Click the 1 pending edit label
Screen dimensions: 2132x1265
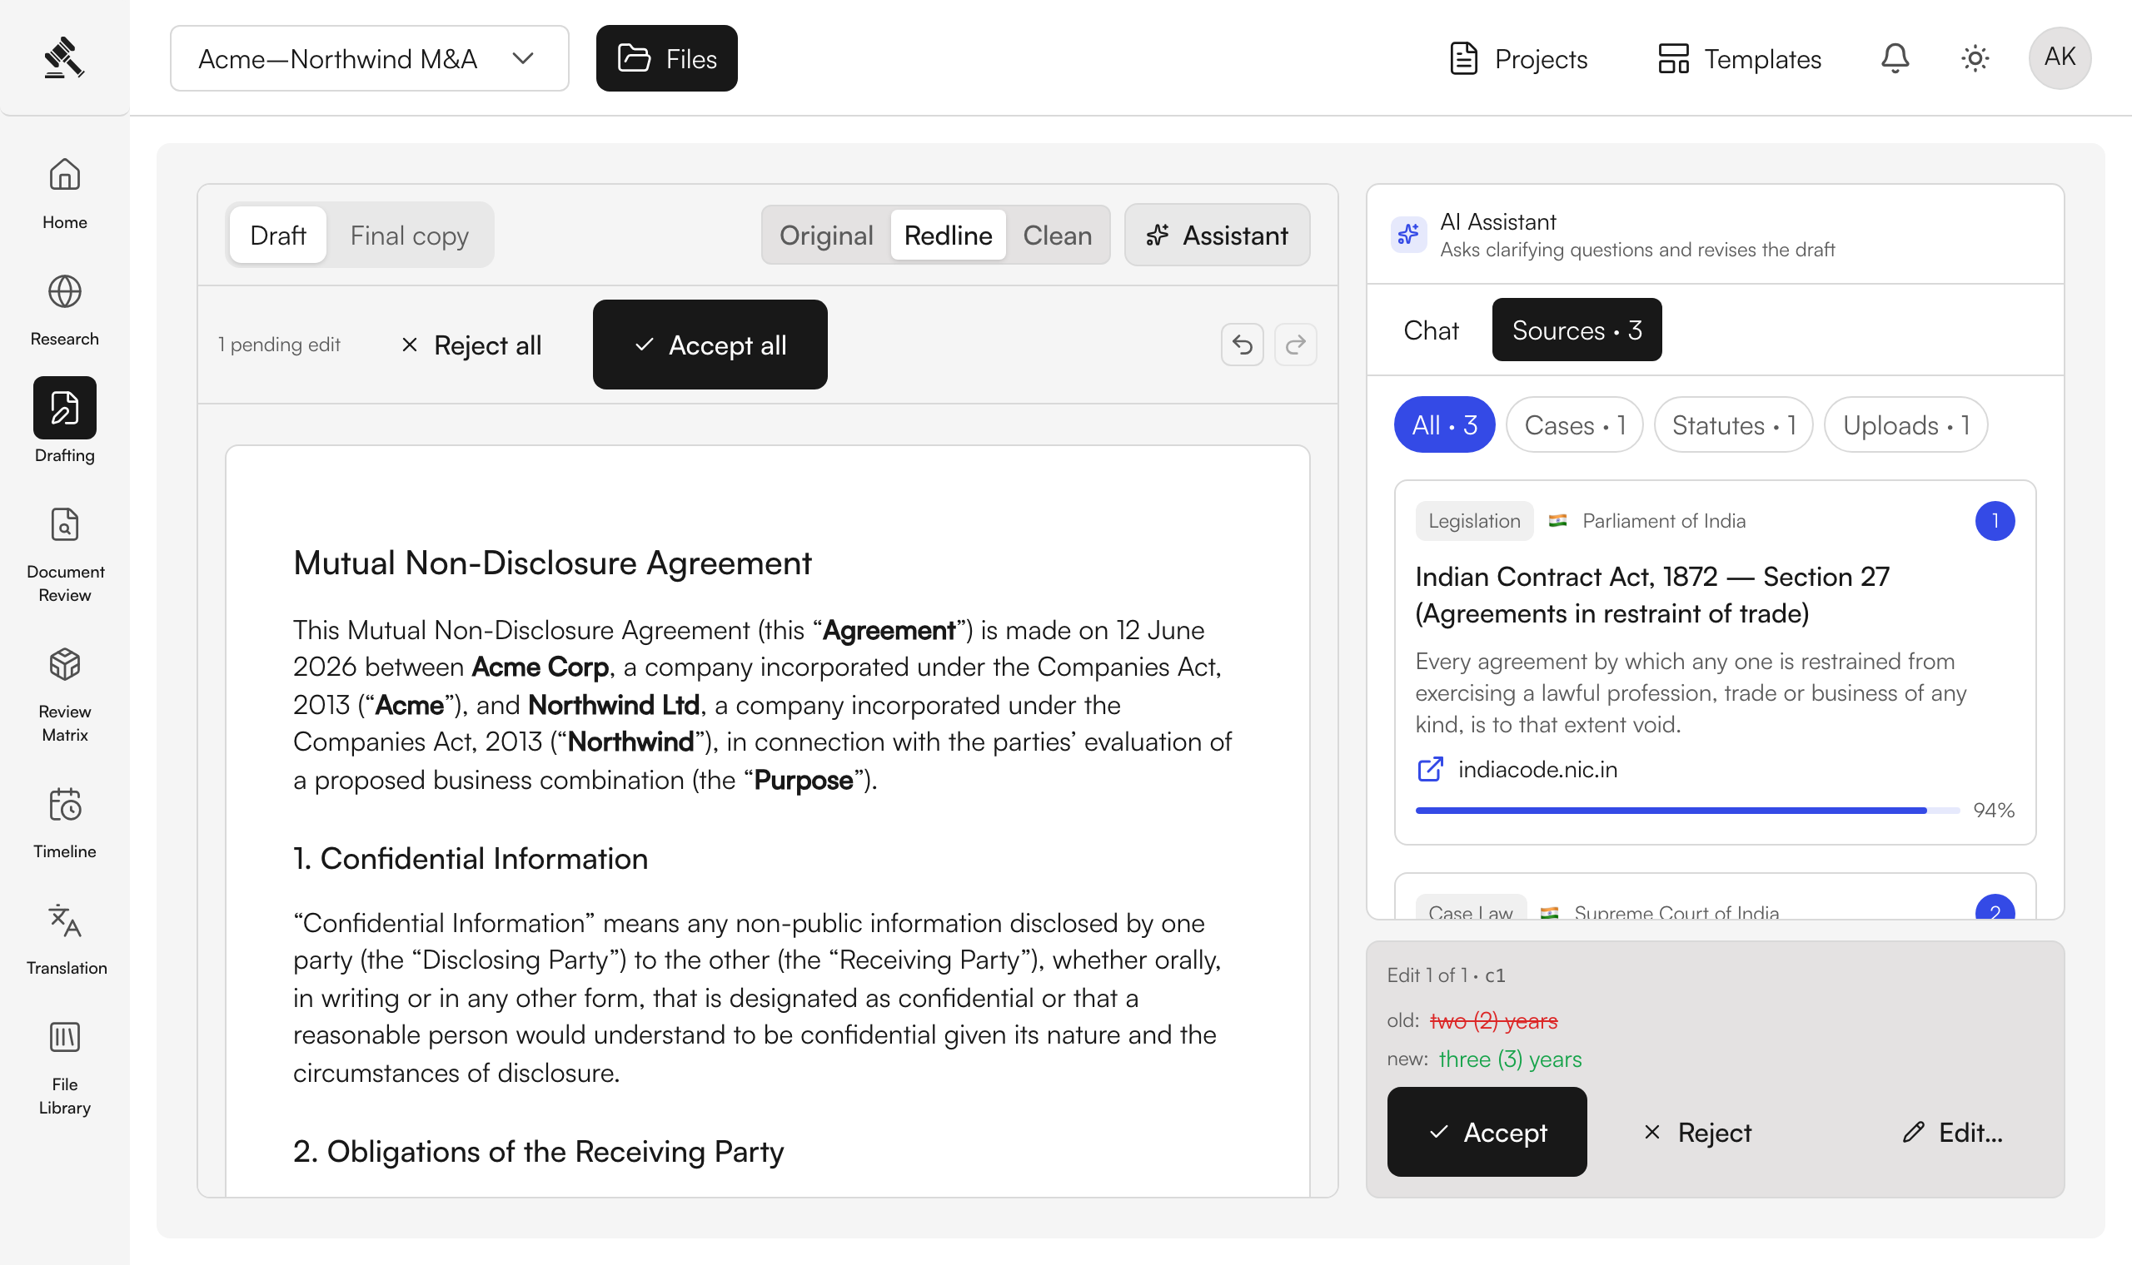pyautogui.click(x=279, y=345)
